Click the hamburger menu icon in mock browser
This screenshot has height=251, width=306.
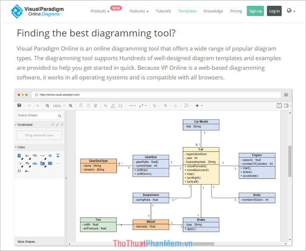pyautogui.click(x=286, y=95)
